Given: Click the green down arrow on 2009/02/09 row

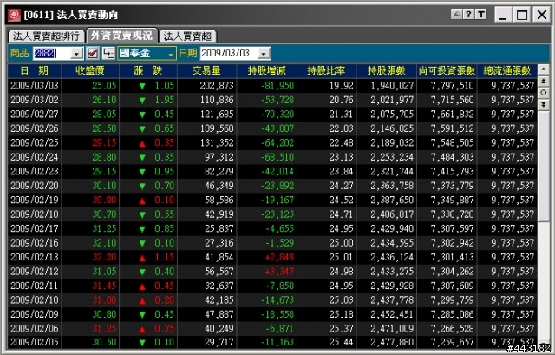Looking at the screenshot, I should pyautogui.click(x=142, y=315).
